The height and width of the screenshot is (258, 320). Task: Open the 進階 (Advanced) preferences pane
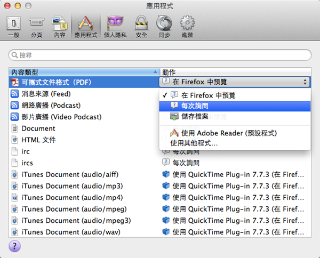pos(187,26)
